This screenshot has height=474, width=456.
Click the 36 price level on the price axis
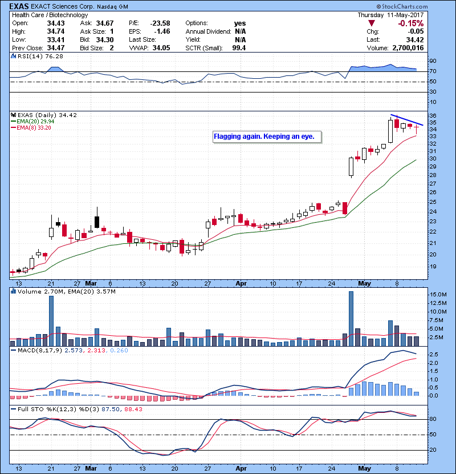click(x=433, y=116)
